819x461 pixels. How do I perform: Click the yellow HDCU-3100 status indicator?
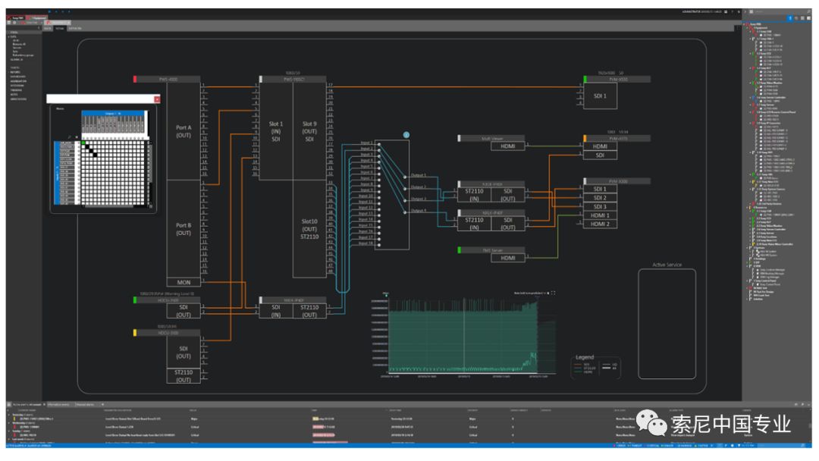pos(135,333)
